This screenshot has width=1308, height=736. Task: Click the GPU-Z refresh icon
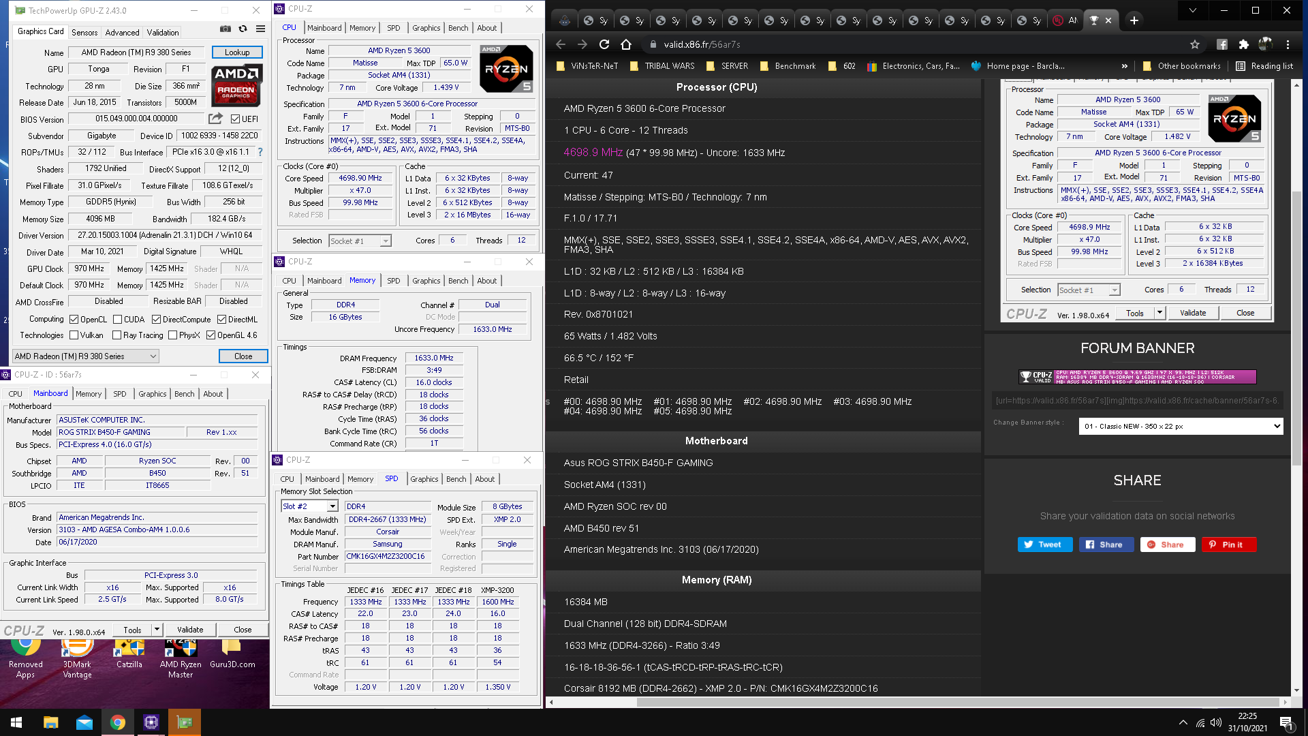pos(243,29)
